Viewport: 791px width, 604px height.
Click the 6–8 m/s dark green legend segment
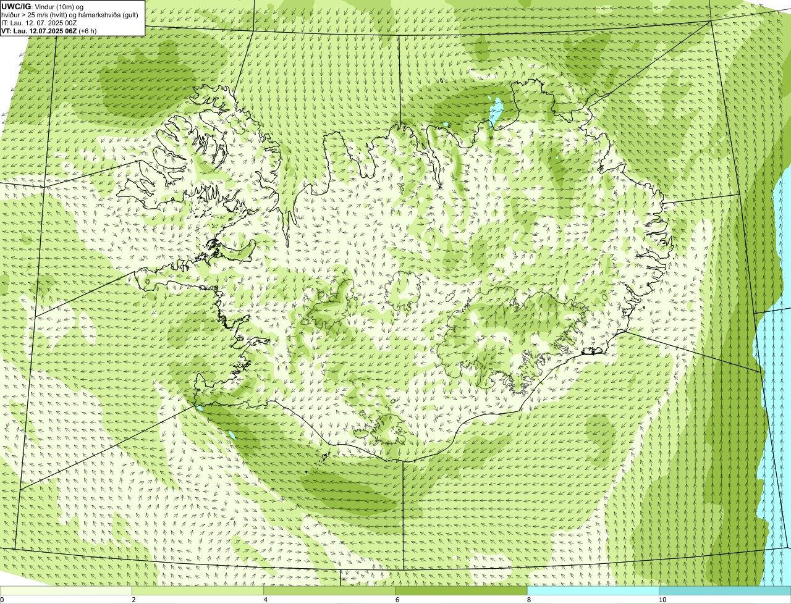tap(461, 591)
